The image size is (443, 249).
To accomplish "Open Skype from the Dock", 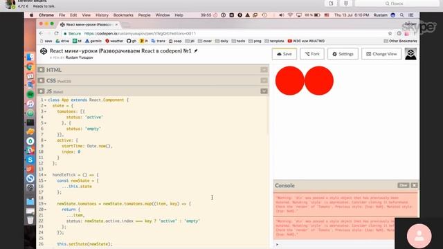I will click(30, 160).
